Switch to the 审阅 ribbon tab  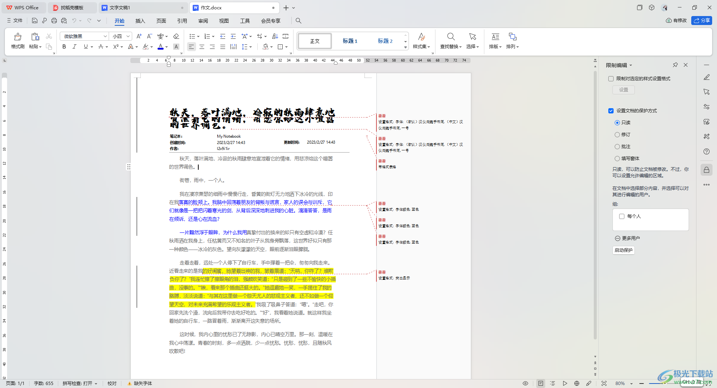click(203, 21)
